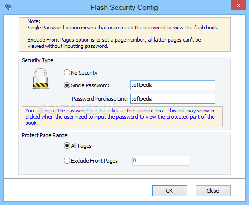Click the No Security label text
Viewport: 249px width, 205px height.
84,73
